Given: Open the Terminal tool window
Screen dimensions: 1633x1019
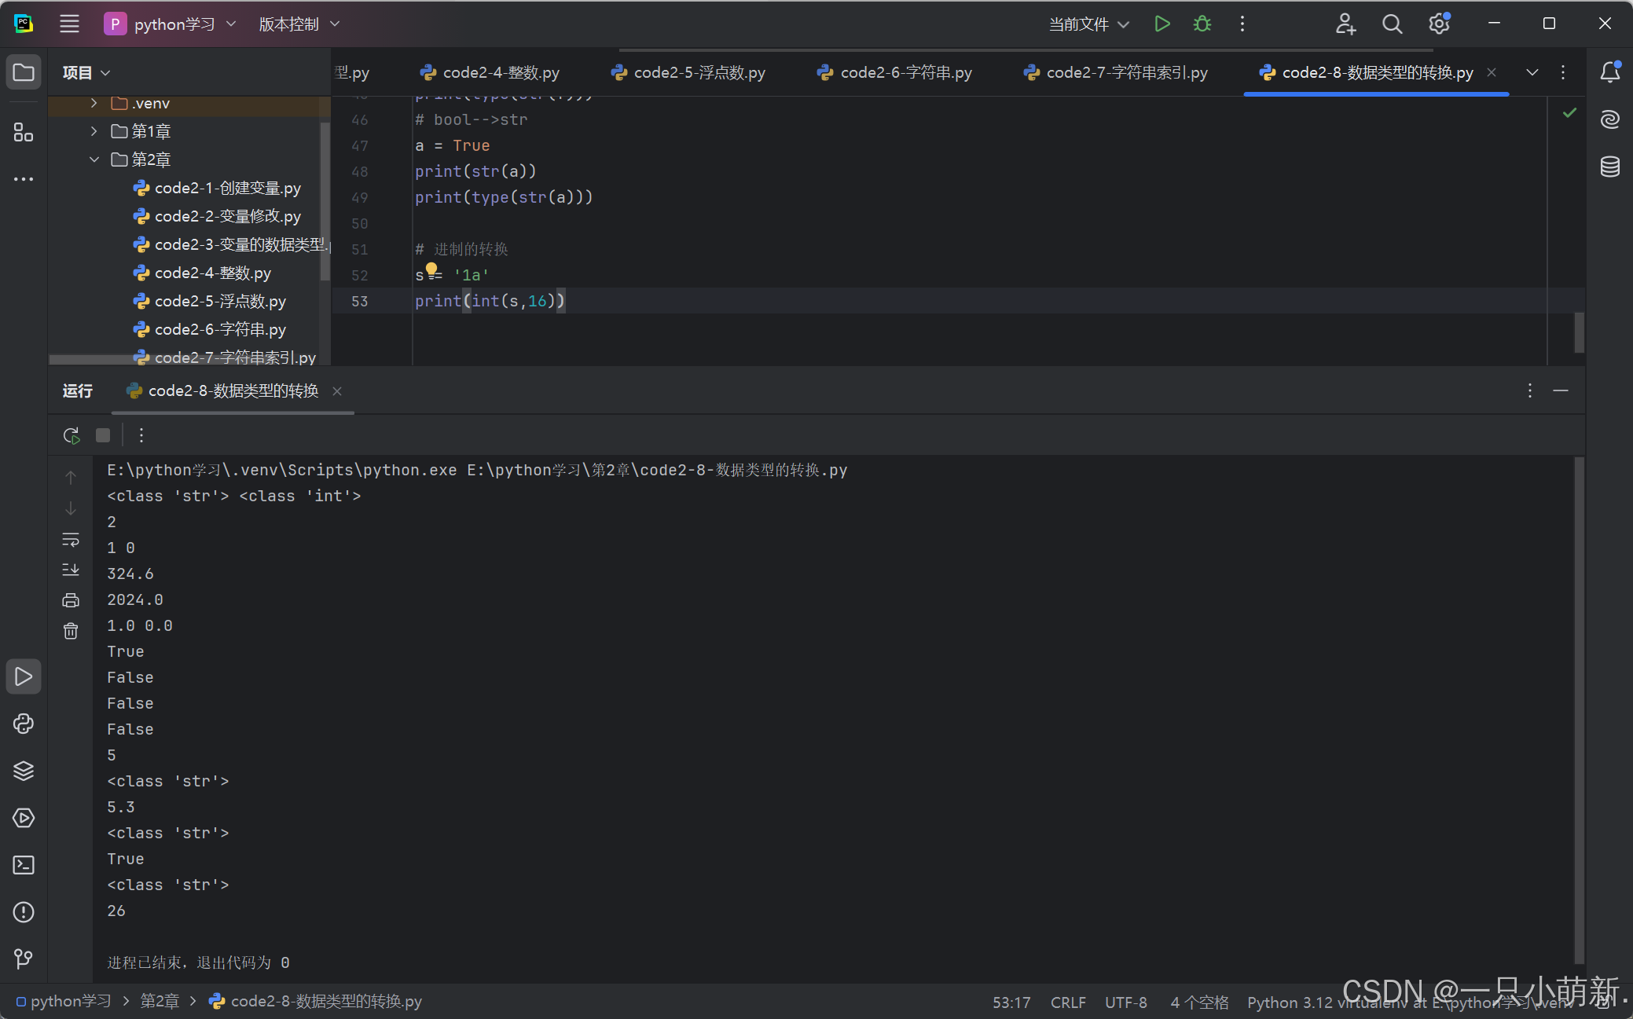Looking at the screenshot, I should pos(24,865).
